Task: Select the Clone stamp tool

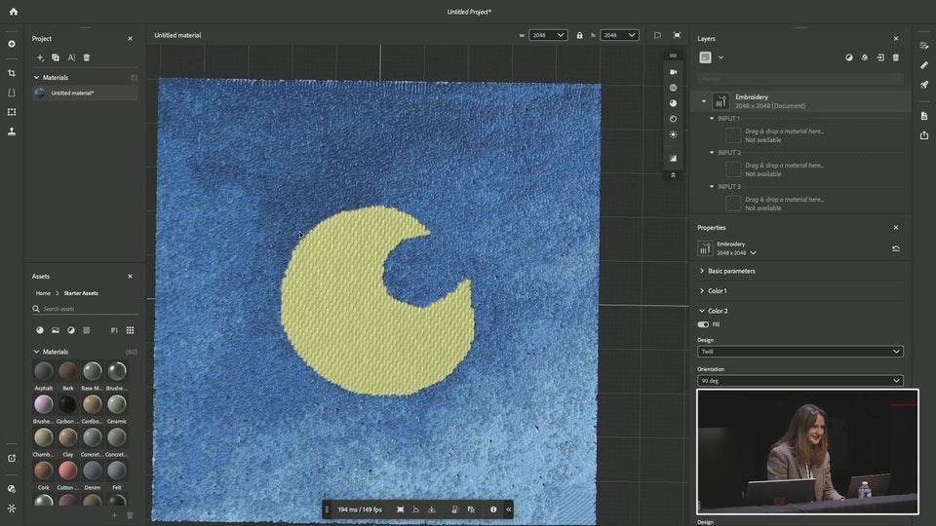Action: coord(12,131)
